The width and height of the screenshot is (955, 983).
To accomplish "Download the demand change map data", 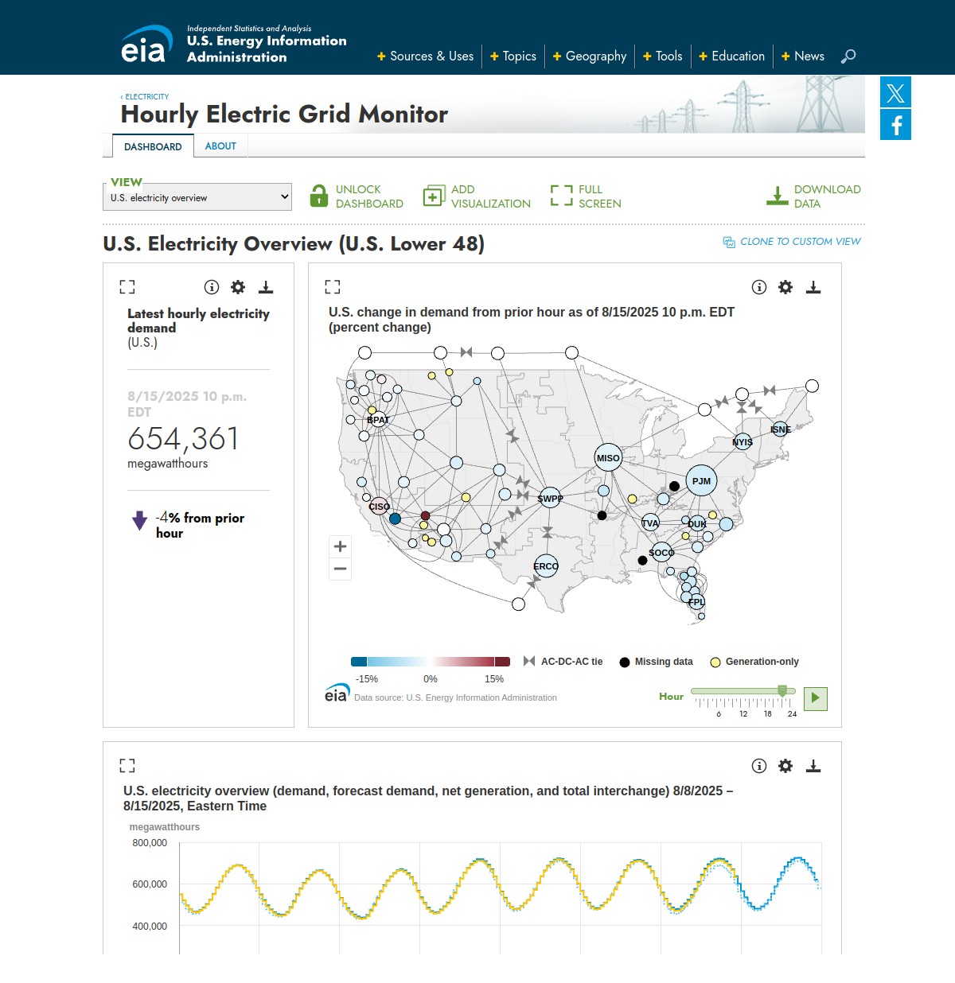I will tap(813, 287).
